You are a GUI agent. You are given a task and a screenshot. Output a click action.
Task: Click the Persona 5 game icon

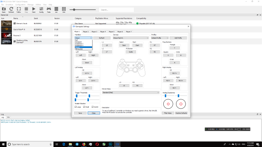[x=7, y=36]
